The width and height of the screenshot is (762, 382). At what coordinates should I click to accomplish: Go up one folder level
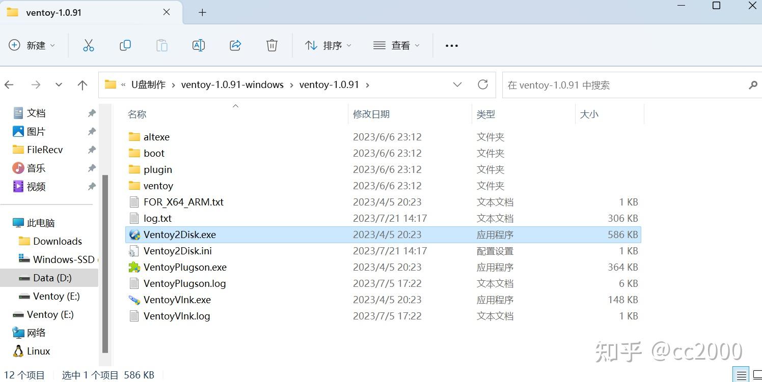coord(83,85)
